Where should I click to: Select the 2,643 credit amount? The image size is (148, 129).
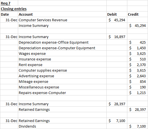click(x=137, y=76)
